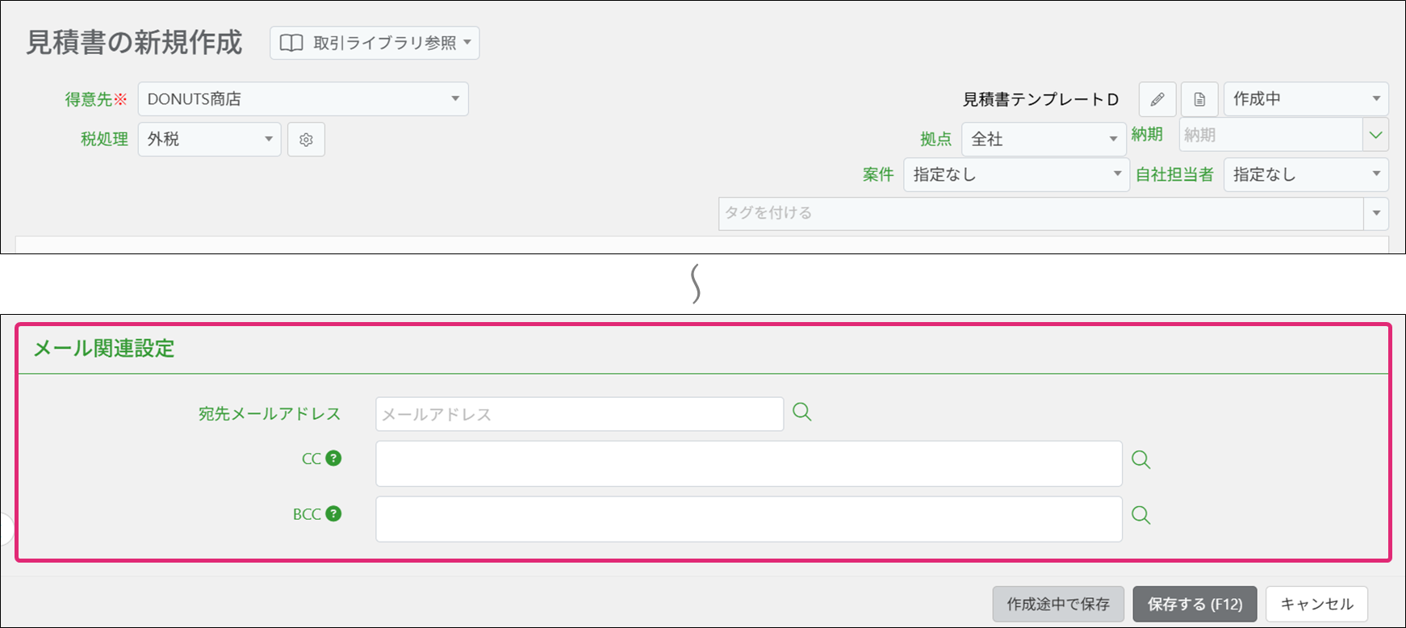Click the 作成途中で保存 button
The height and width of the screenshot is (628, 1406).
tap(1057, 604)
